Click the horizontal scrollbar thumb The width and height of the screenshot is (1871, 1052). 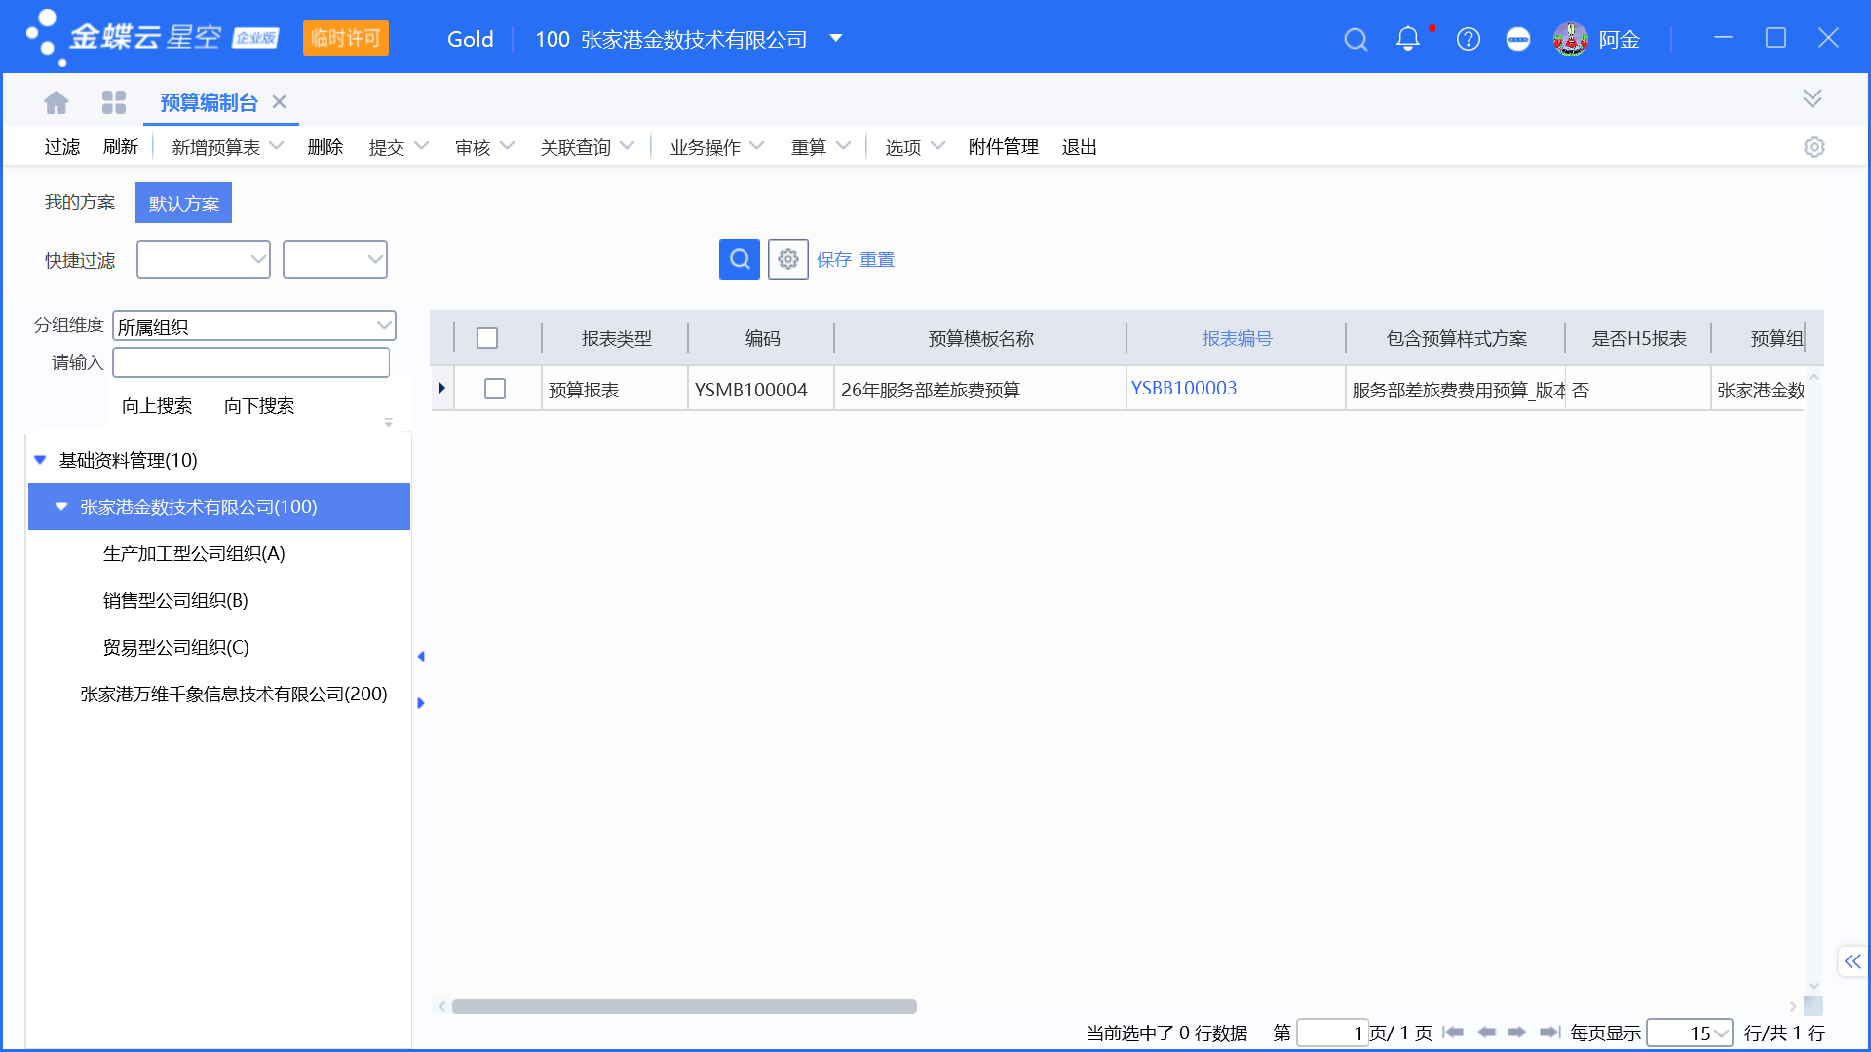(684, 1006)
